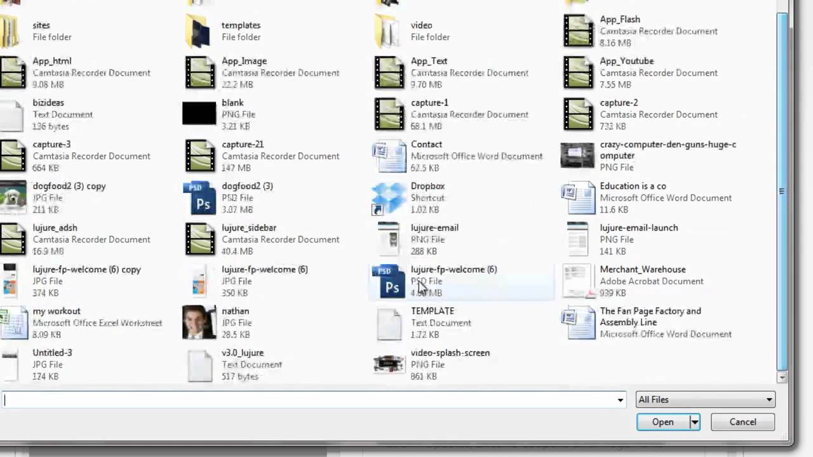Open the All Files type filter dropdown
Screen dimensions: 813x457
(705, 400)
